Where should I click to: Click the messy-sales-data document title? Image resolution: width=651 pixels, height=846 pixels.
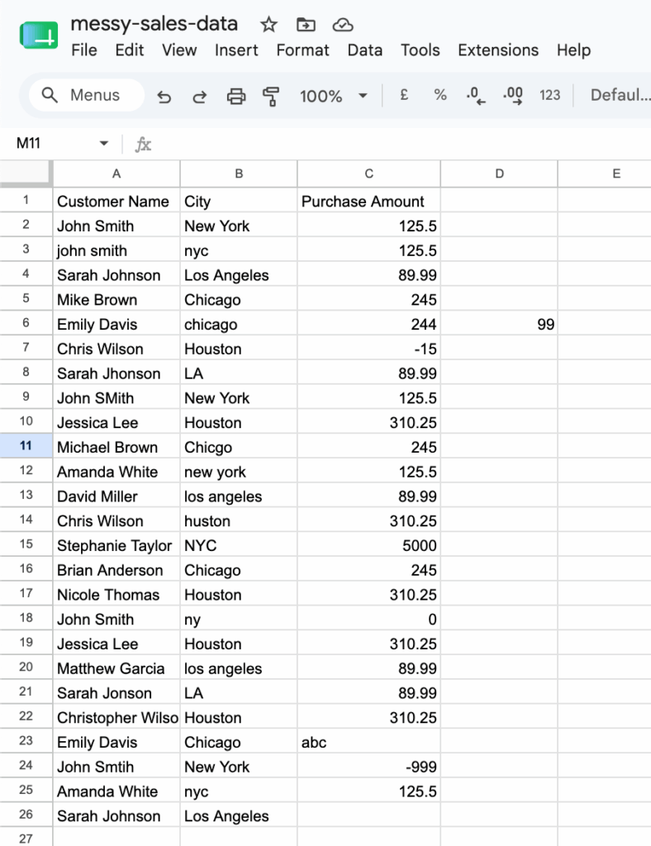point(154,24)
